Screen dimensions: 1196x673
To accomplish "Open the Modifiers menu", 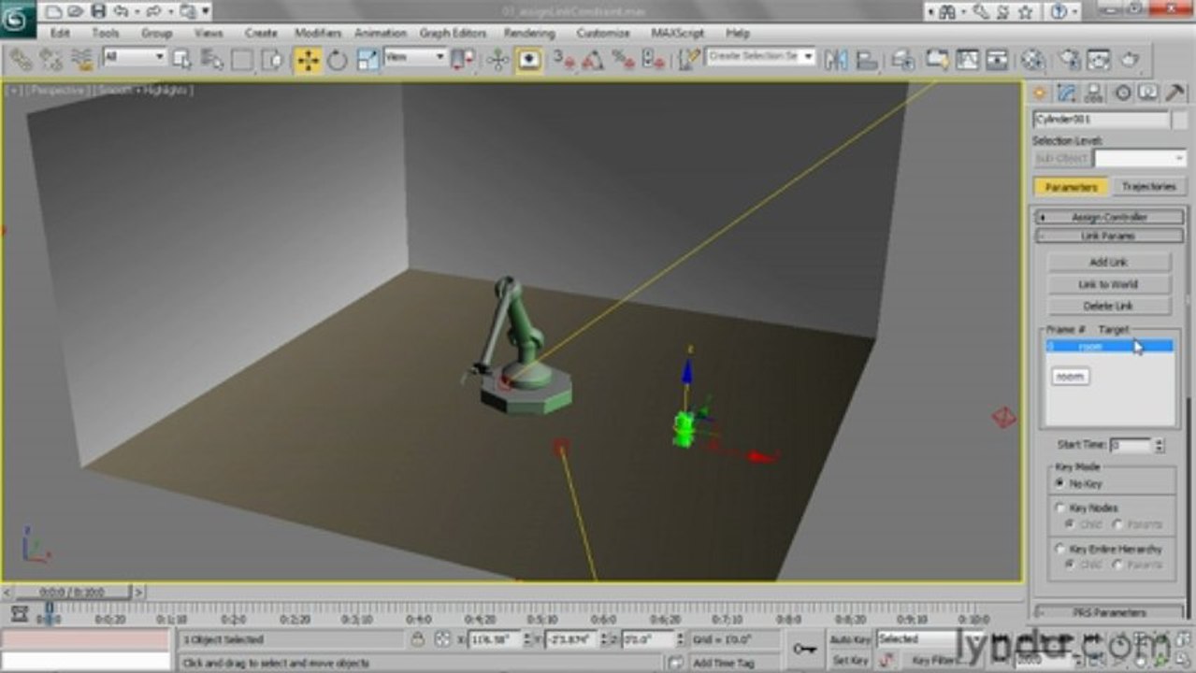I will 318,33.
